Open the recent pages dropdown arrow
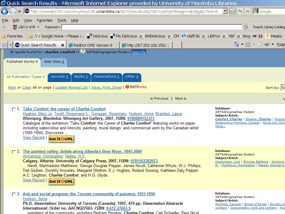This screenshot has width=285, height=214. (x=19, y=12)
